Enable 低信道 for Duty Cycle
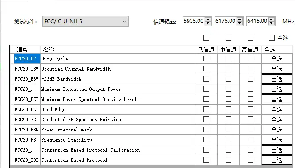Image resolution: width=295 pixels, height=168 pixels. [207, 59]
